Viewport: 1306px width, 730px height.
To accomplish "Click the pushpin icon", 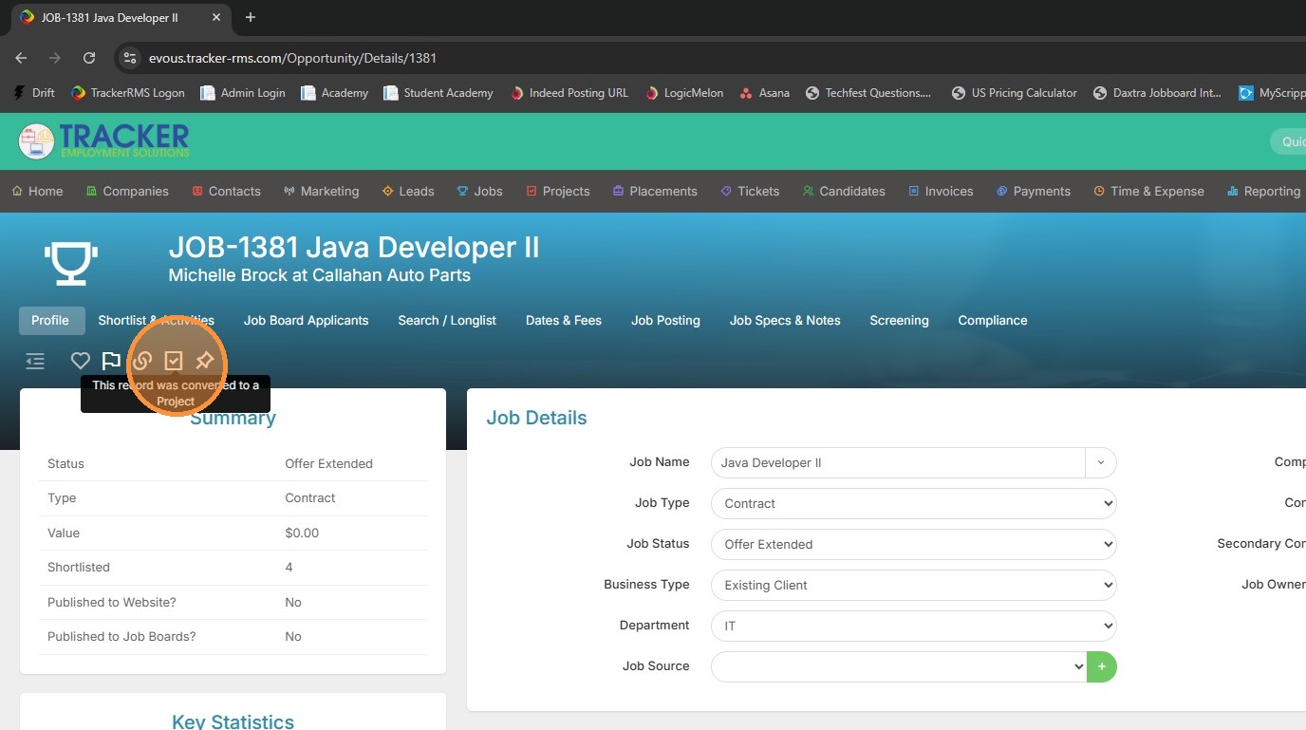I will coord(204,361).
